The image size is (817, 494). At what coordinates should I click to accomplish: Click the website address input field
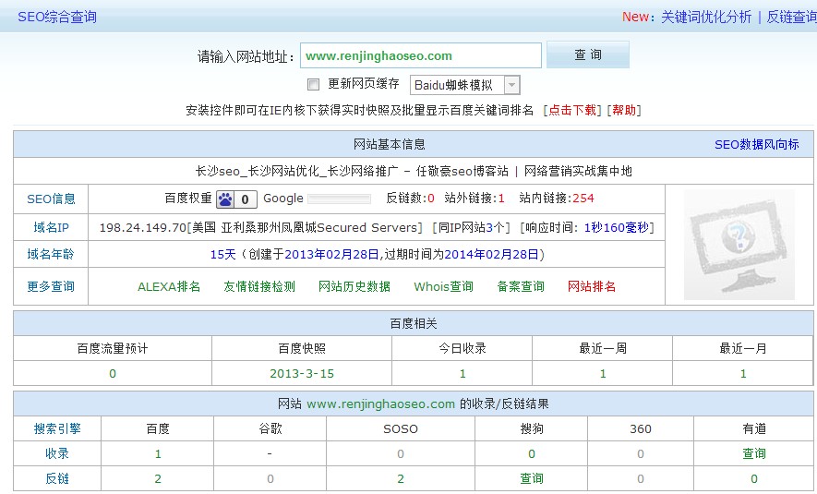click(420, 55)
